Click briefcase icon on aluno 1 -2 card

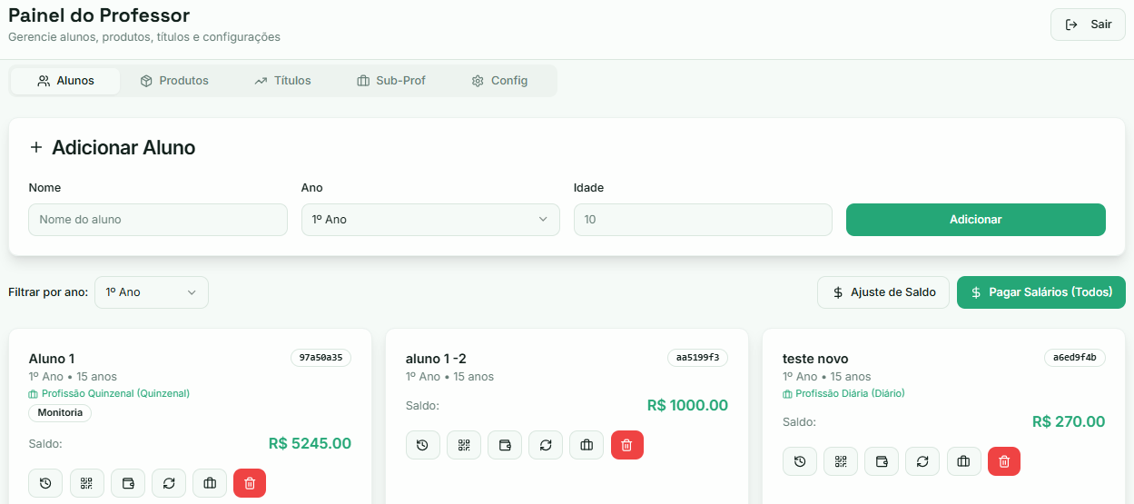point(587,445)
